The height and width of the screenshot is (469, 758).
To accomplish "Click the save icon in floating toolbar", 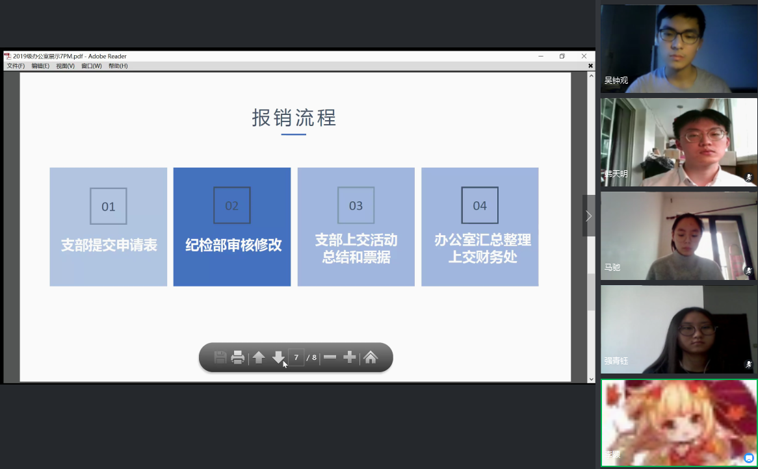I will pyautogui.click(x=220, y=357).
